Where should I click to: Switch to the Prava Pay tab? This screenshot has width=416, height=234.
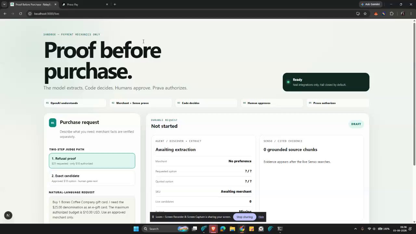(x=85, y=5)
